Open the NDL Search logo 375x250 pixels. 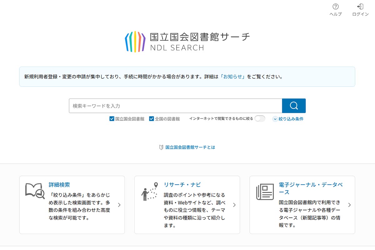[x=187, y=42]
